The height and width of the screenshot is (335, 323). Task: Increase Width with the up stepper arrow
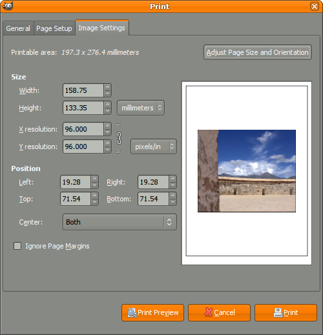(107, 87)
